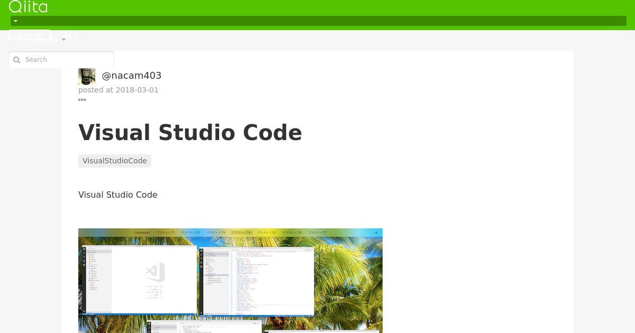
Task: Open the @nacam403 profile link
Action: 131,76
